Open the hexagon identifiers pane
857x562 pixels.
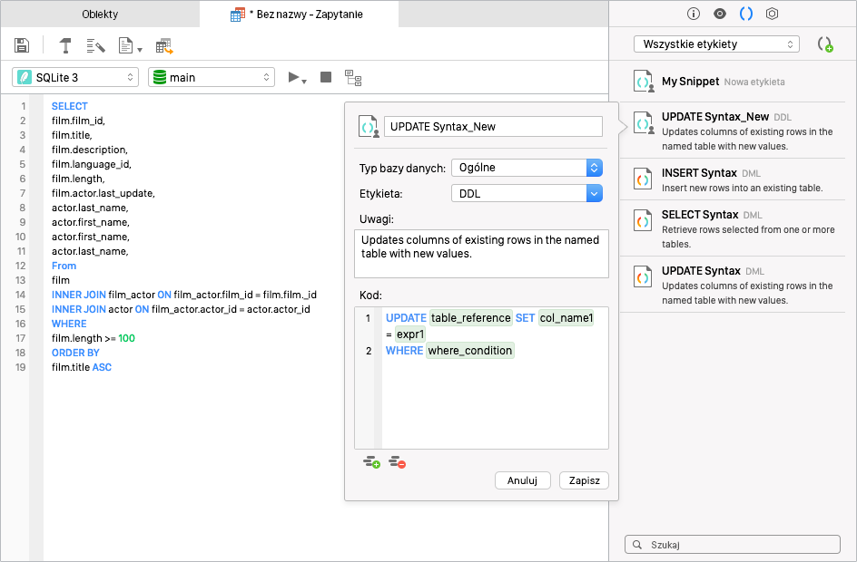(772, 14)
